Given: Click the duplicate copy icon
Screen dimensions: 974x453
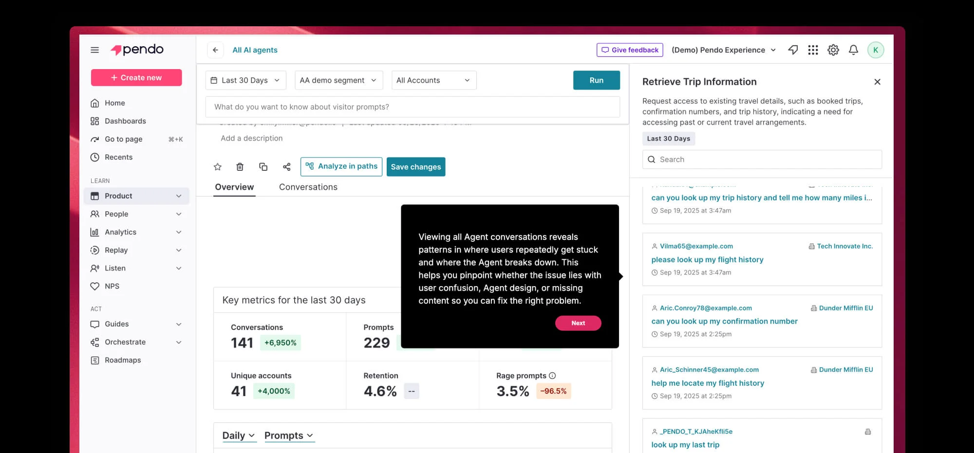Looking at the screenshot, I should (x=263, y=167).
